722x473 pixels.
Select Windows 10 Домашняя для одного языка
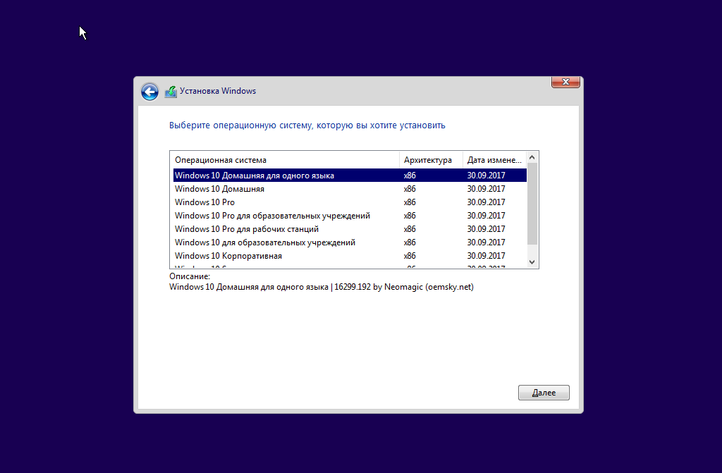350,176
